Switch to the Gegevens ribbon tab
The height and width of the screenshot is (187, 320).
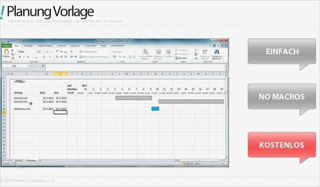75,46
